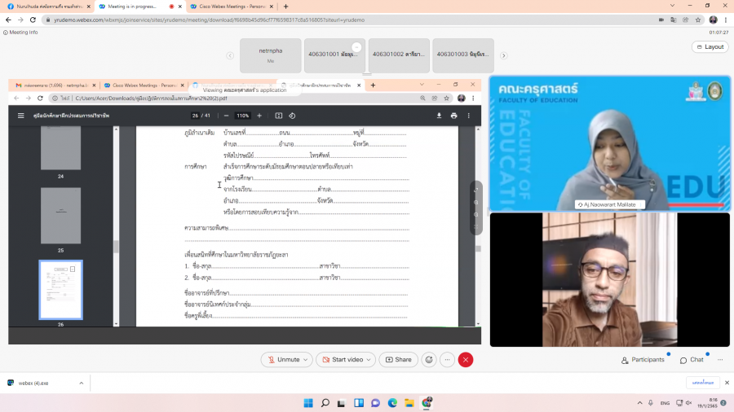Screen dimensions: 734x412
Task: Open the Chat panel
Action: tap(692, 360)
